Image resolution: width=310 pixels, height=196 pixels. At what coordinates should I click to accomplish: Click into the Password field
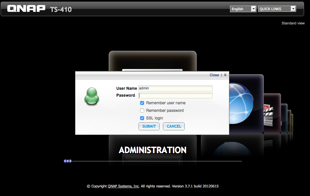point(175,95)
